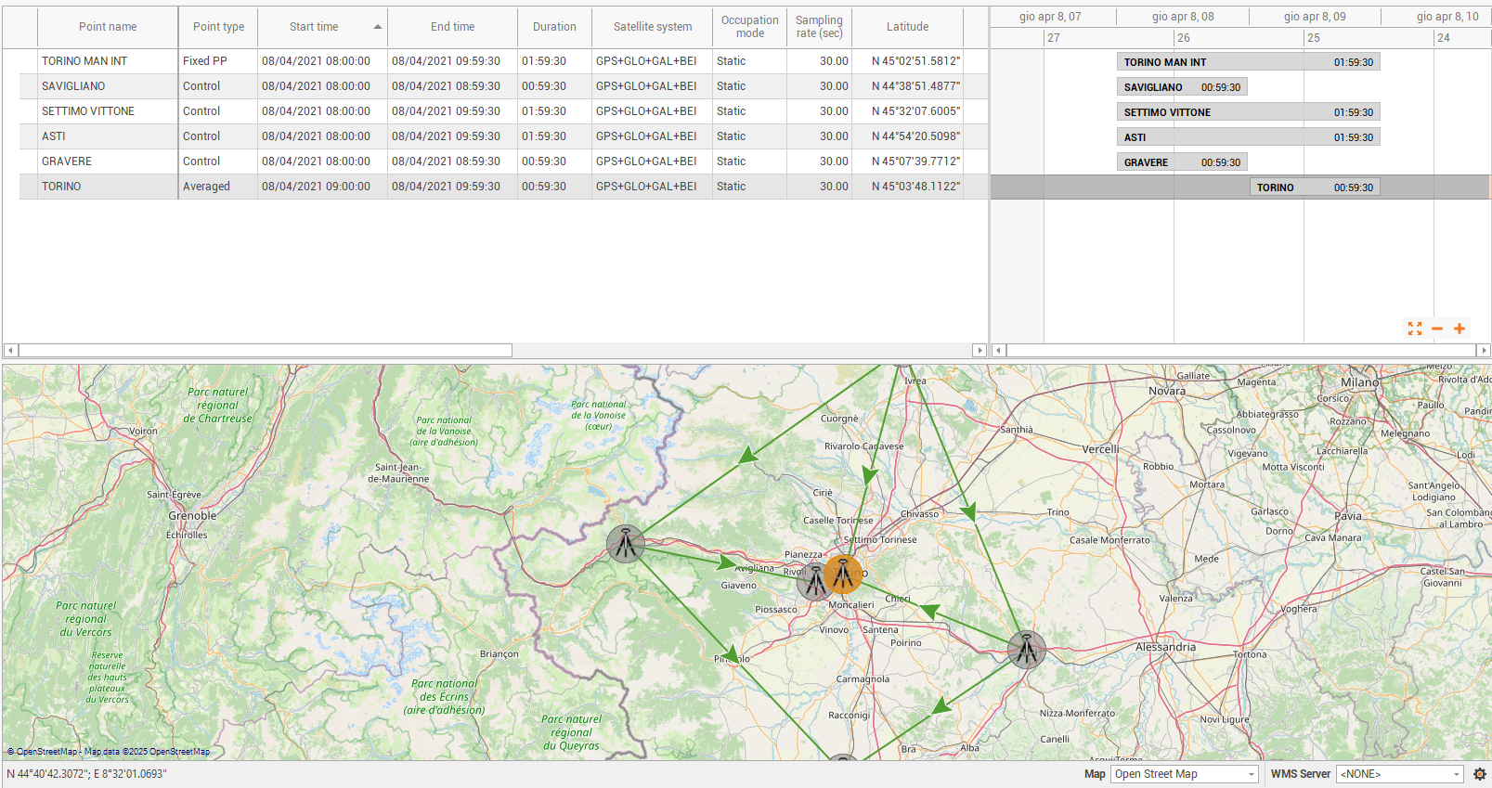Click the TORINO timeline bar

(1314, 187)
